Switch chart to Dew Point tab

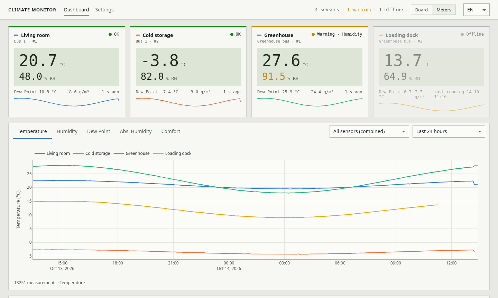[x=99, y=131]
